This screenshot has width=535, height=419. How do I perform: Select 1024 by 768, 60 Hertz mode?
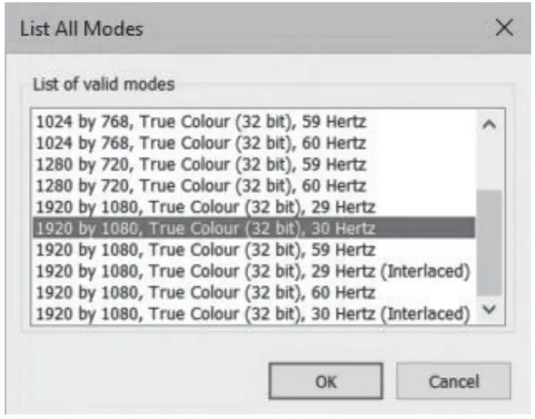[199, 143]
